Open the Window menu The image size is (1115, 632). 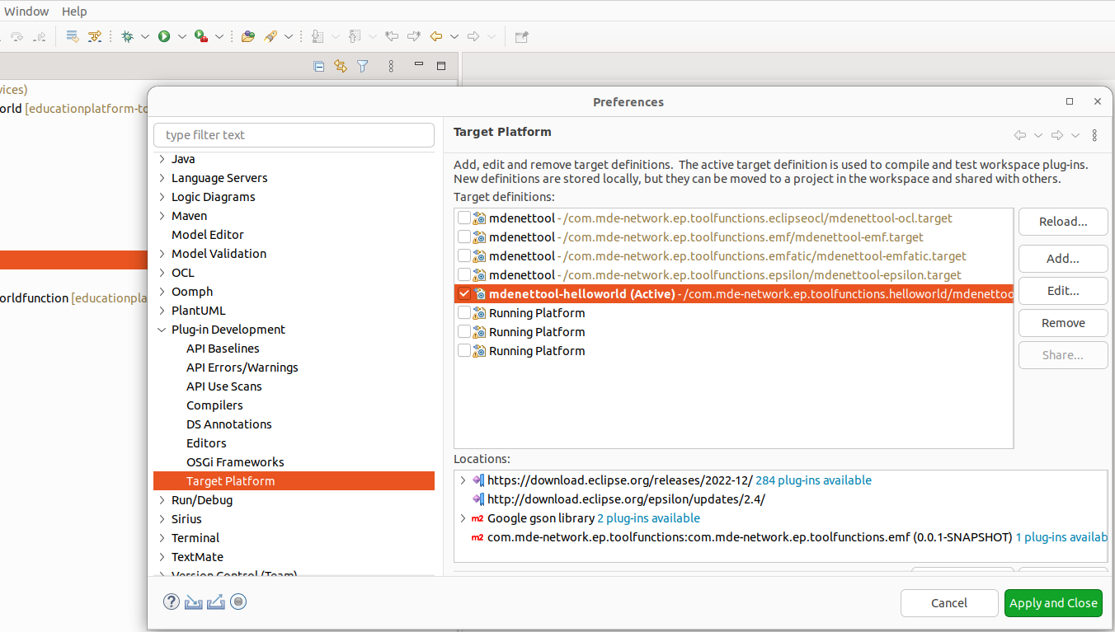pyautogui.click(x=26, y=12)
